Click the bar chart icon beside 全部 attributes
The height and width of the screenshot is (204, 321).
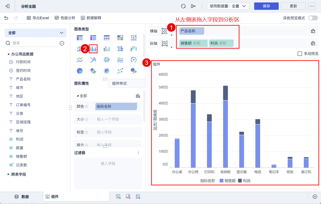point(138,96)
